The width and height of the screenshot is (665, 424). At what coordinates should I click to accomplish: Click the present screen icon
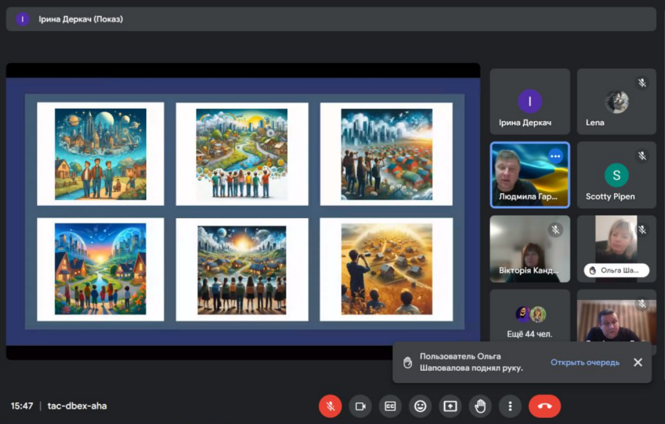pos(450,406)
